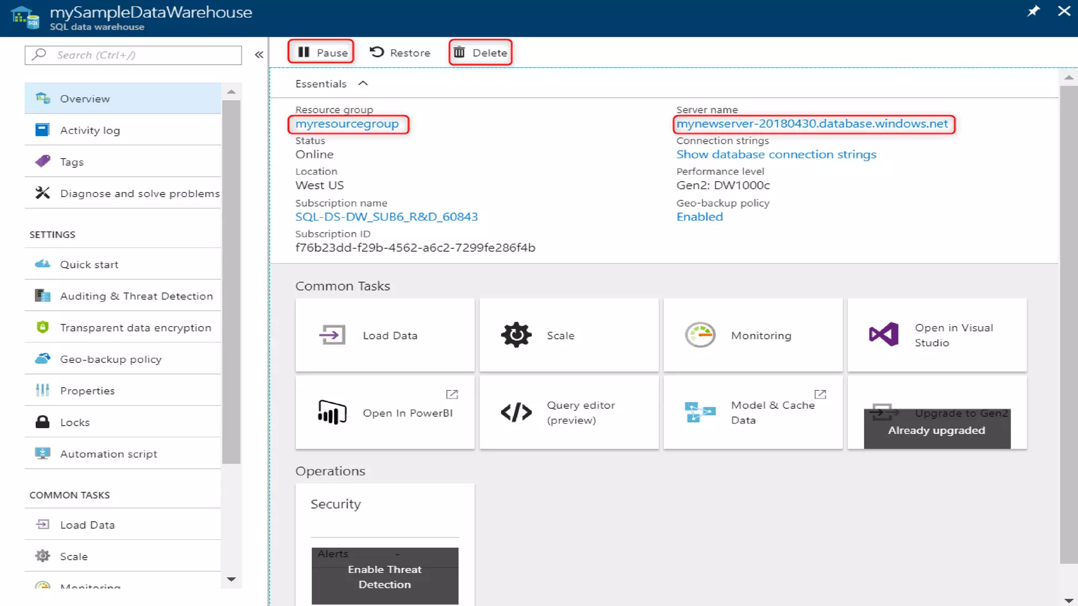Click main pane scrollbar down arrow
This screenshot has height=606, width=1078.
1069,600
